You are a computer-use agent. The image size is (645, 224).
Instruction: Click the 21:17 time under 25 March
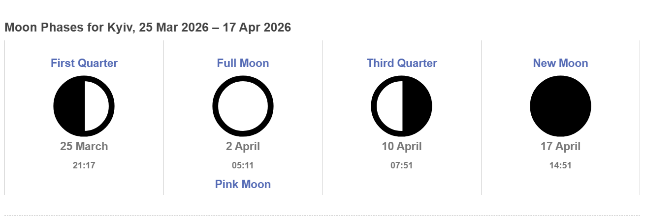point(84,165)
